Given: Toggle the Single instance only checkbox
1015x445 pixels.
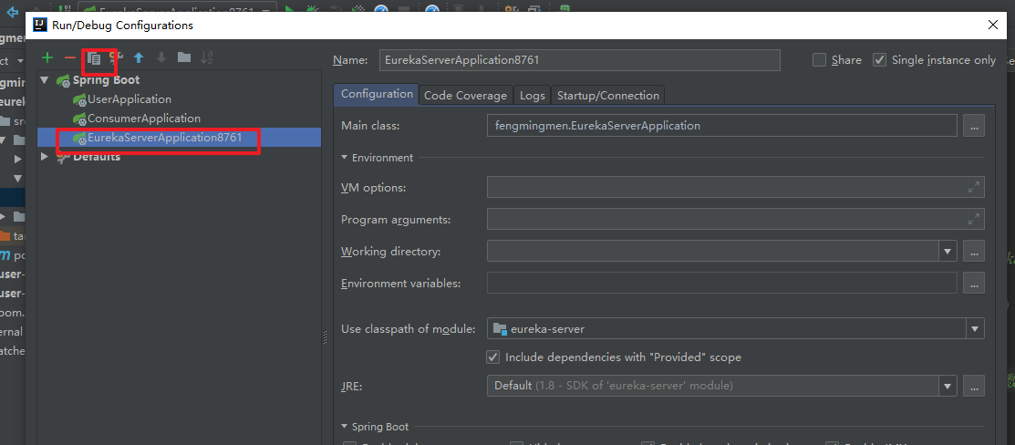Looking at the screenshot, I should click(x=879, y=60).
